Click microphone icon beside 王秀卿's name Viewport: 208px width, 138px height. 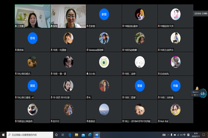(x=16, y=26)
